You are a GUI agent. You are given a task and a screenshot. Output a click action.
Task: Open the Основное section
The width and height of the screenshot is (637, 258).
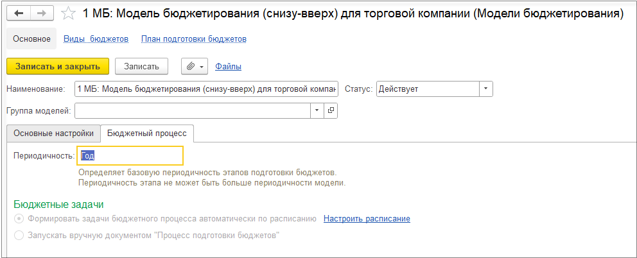[x=31, y=39]
